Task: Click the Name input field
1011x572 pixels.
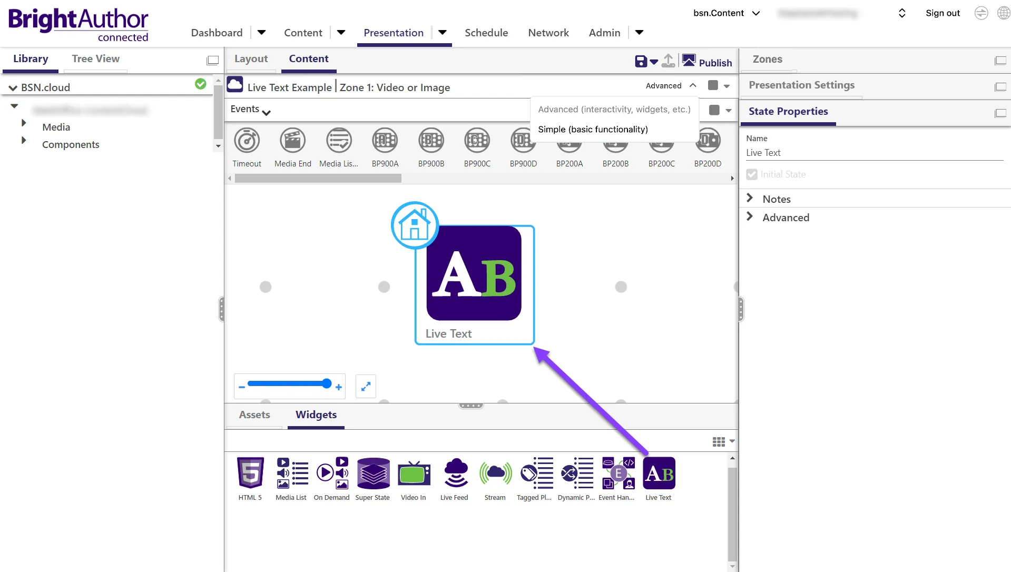Action: (875, 153)
